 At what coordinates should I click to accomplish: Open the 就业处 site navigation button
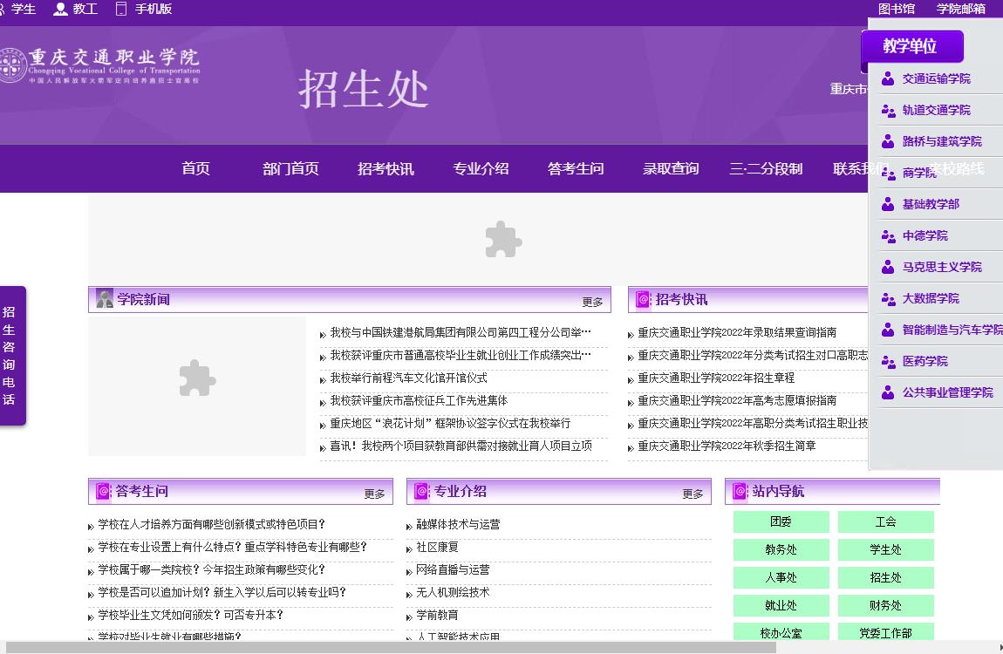point(781,605)
